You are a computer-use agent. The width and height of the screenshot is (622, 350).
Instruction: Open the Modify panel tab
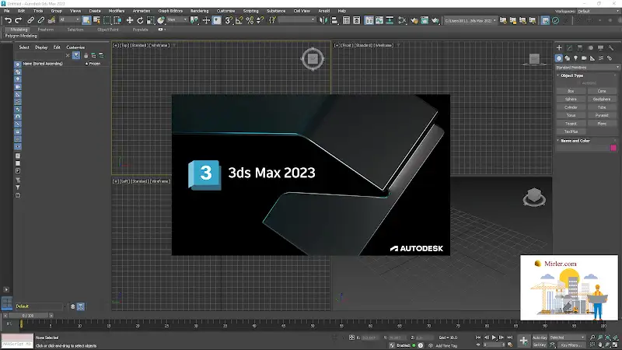tap(570, 48)
